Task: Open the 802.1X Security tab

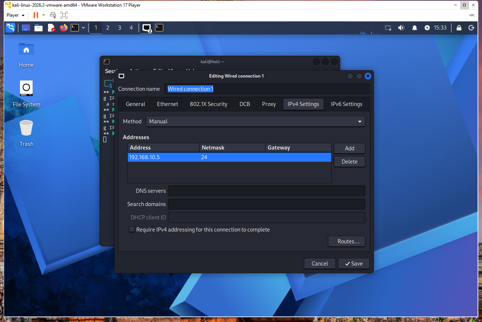Action: click(208, 104)
